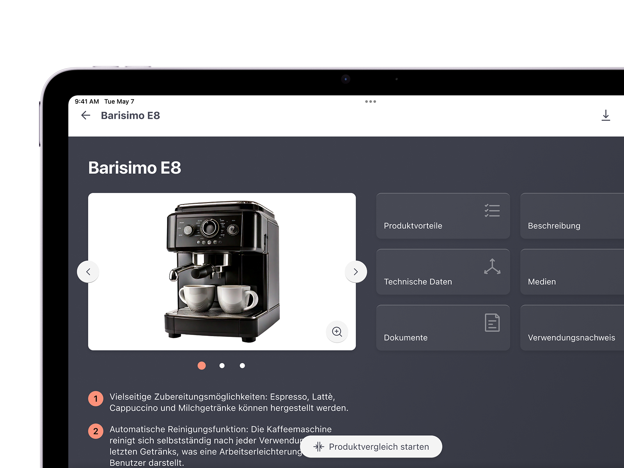Click the compare icon in Produktvergleich button
This screenshot has width=624, height=468.
[x=319, y=447]
